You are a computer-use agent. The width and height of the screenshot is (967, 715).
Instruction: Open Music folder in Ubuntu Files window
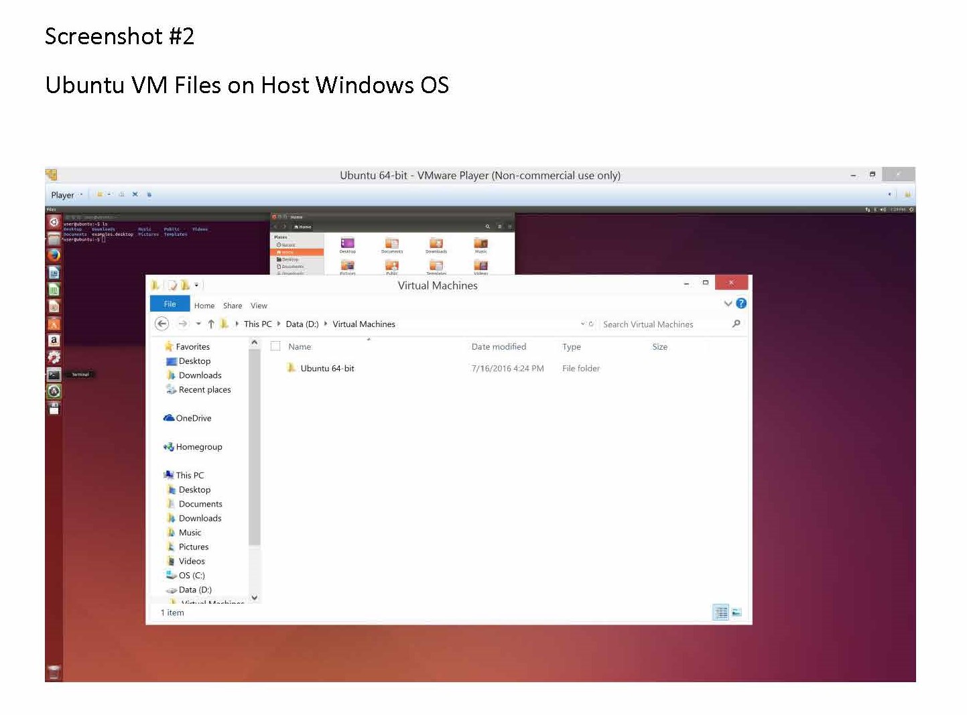[481, 245]
